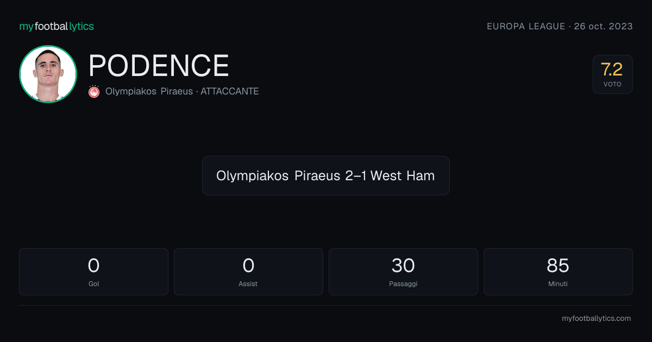Viewport: 652px width, 342px height.
Task: Click the Gol label text
Action: pyautogui.click(x=93, y=284)
